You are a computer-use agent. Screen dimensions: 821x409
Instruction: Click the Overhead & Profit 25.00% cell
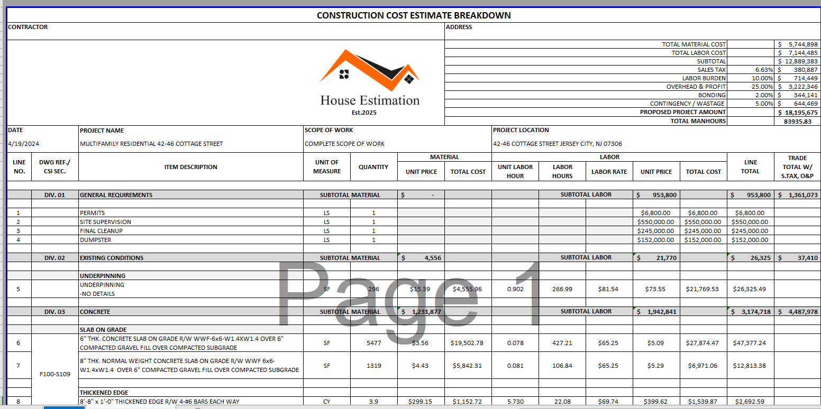click(751, 87)
